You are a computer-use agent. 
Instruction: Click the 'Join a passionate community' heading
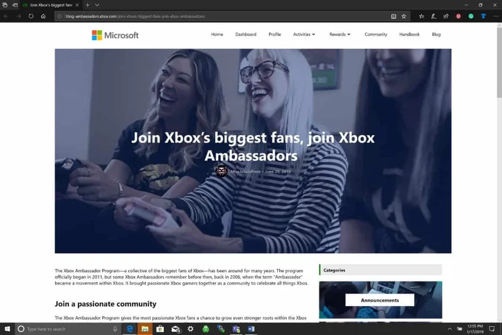pyautogui.click(x=105, y=304)
